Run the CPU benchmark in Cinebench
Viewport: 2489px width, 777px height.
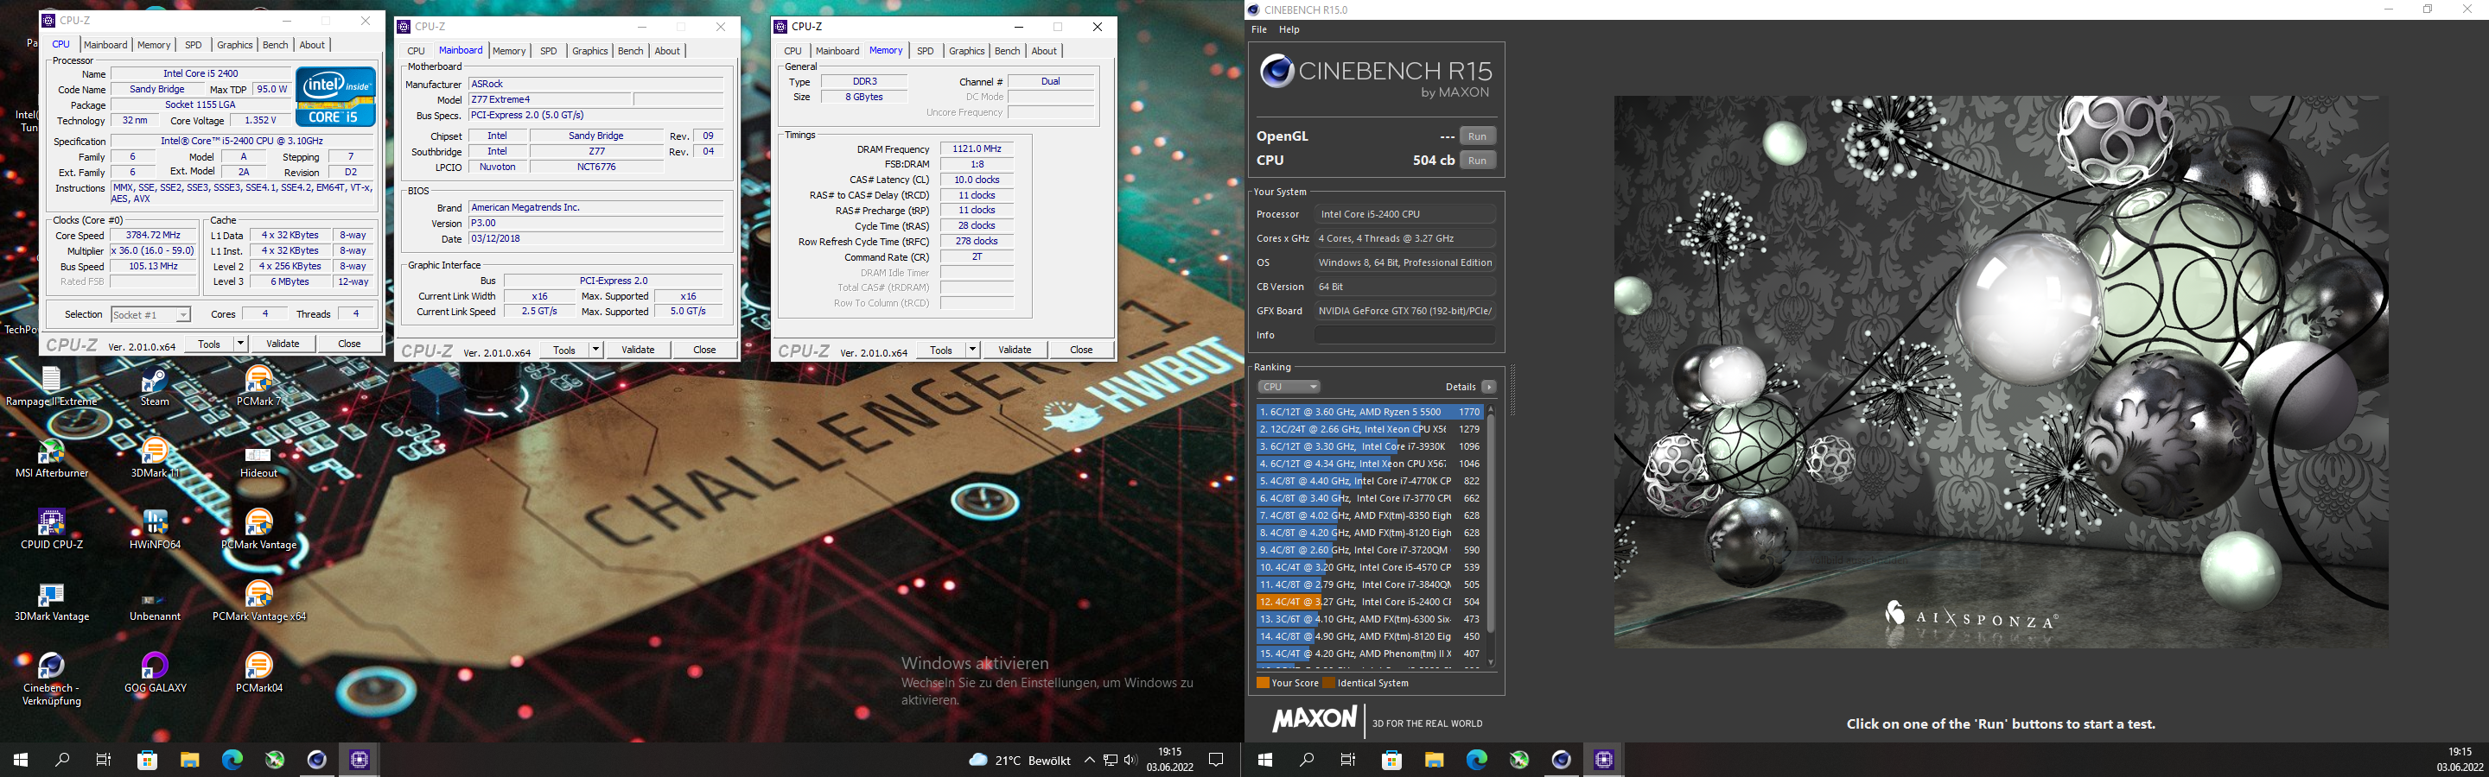point(1476,161)
